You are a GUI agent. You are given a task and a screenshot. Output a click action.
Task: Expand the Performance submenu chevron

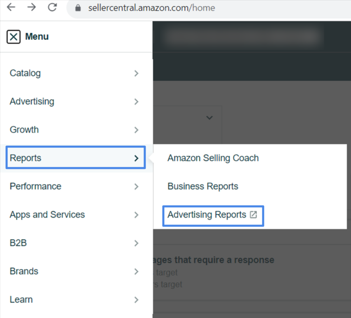tap(137, 187)
